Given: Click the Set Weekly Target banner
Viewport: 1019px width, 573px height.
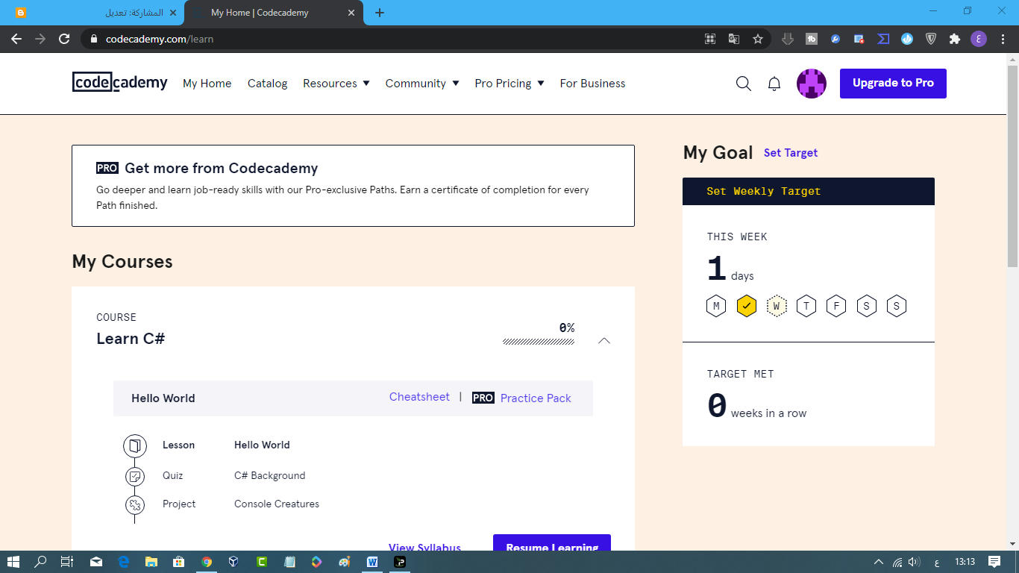Looking at the screenshot, I should coord(809,191).
